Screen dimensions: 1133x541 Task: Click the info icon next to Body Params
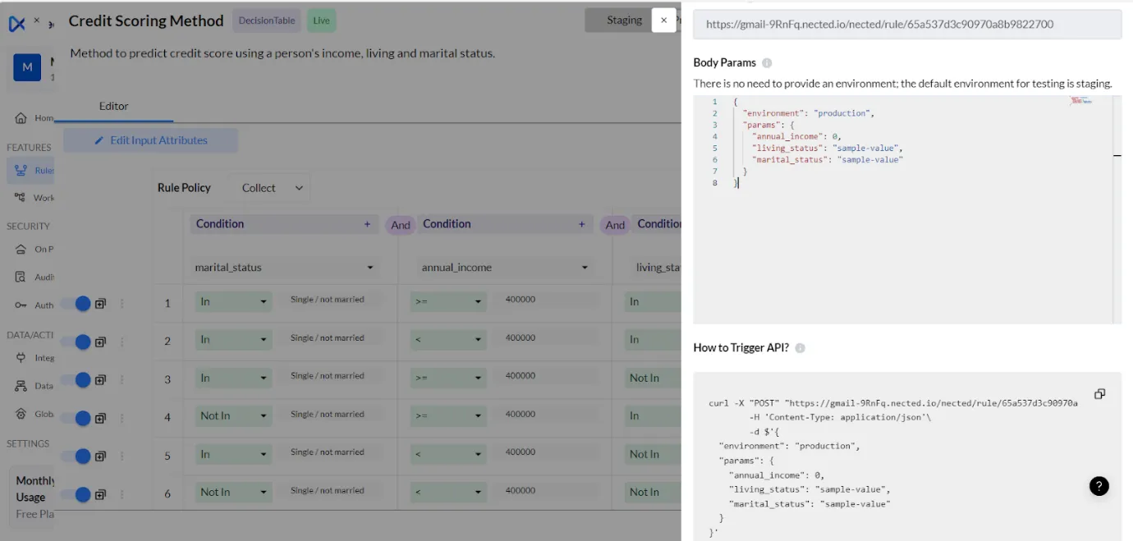(767, 63)
